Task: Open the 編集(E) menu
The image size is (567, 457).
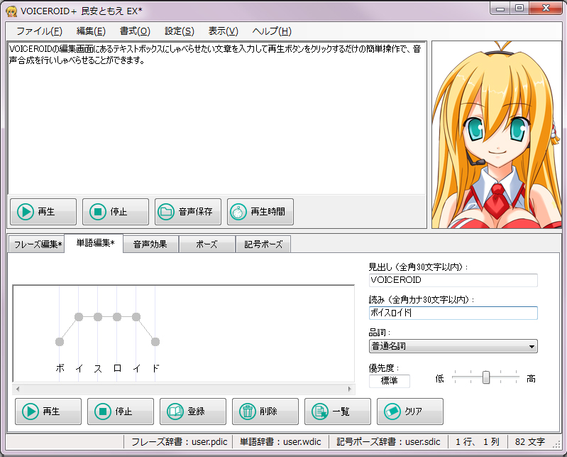Action: point(91,31)
